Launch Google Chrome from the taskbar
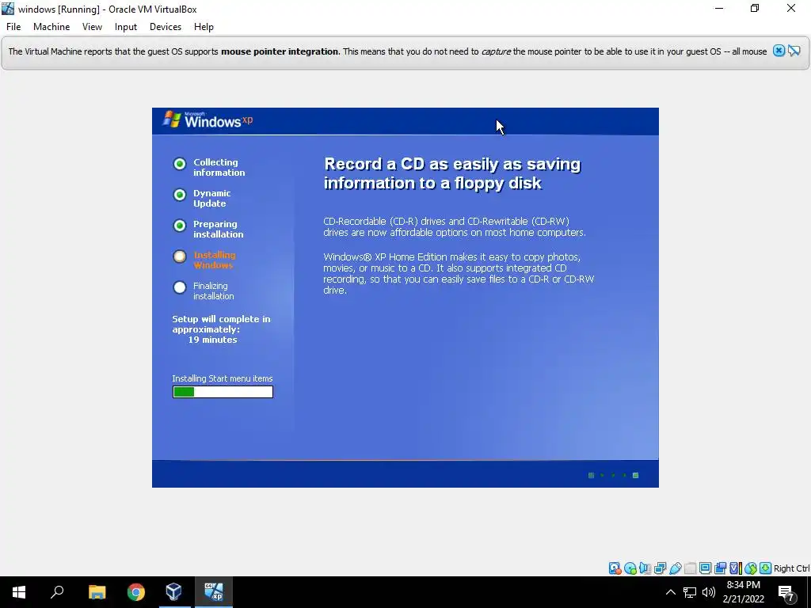 tap(135, 592)
